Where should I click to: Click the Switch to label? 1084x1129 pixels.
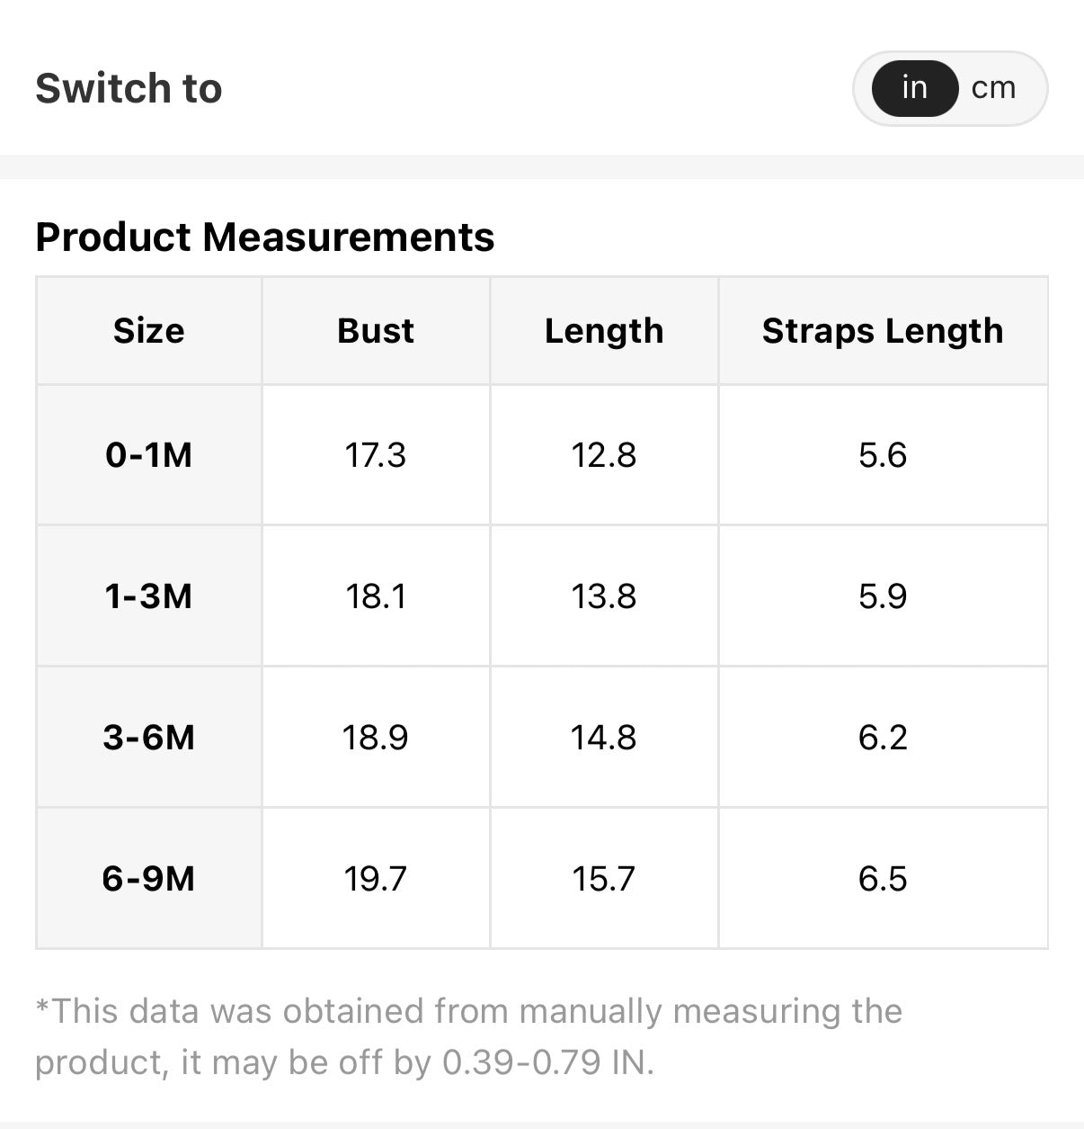[x=129, y=88]
